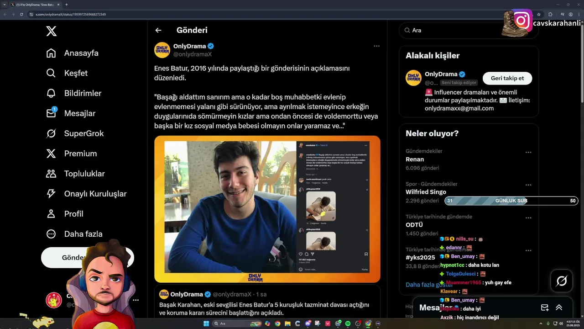Open OnlyDrama avatar on the main post
The width and height of the screenshot is (584, 329).
[x=162, y=50]
